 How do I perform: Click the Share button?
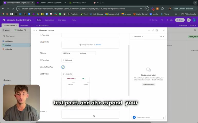tap(180, 20)
